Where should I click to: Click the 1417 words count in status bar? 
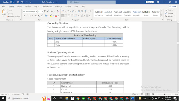16,94
